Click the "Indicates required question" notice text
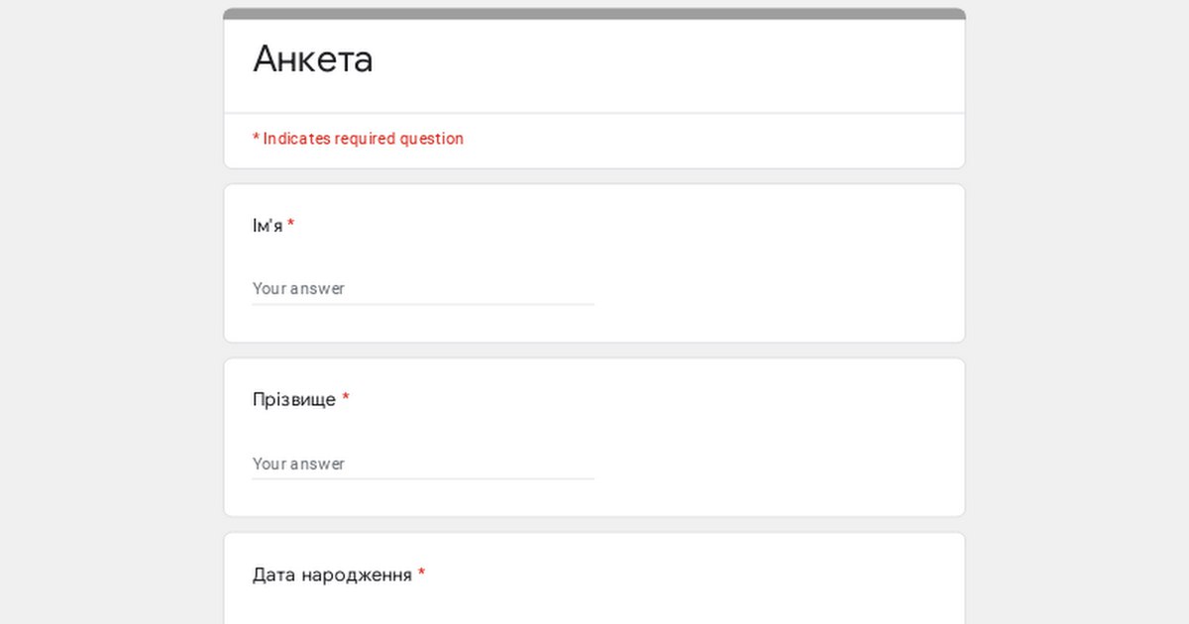Image resolution: width=1189 pixels, height=624 pixels. 363,139
